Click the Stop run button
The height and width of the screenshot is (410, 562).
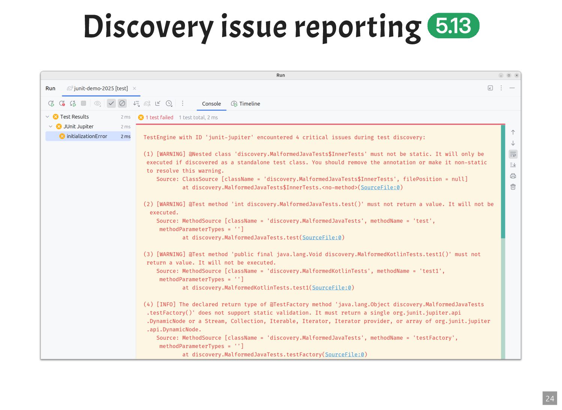[x=84, y=103]
